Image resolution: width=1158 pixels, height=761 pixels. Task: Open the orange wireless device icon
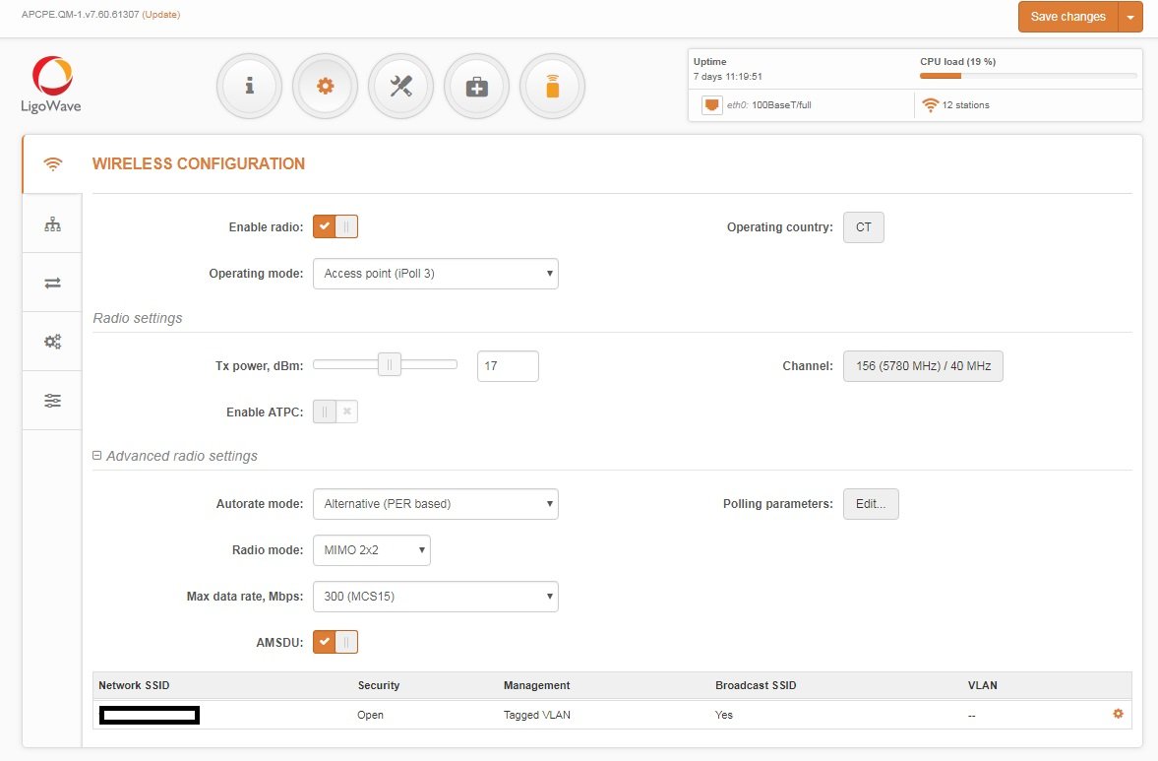click(552, 87)
